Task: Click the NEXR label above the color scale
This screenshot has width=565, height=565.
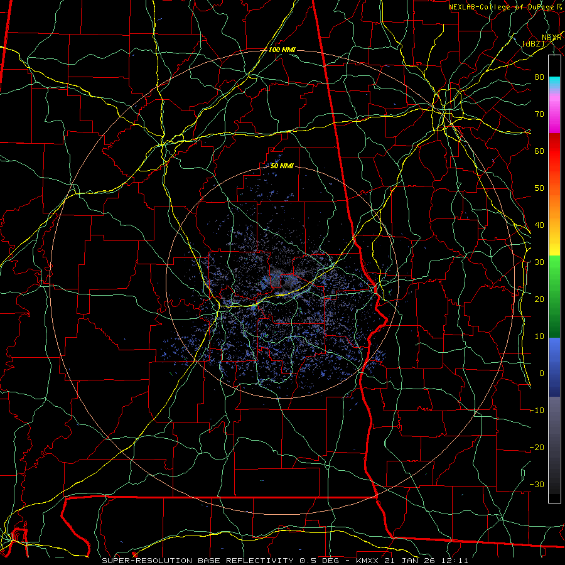Action: [x=552, y=38]
